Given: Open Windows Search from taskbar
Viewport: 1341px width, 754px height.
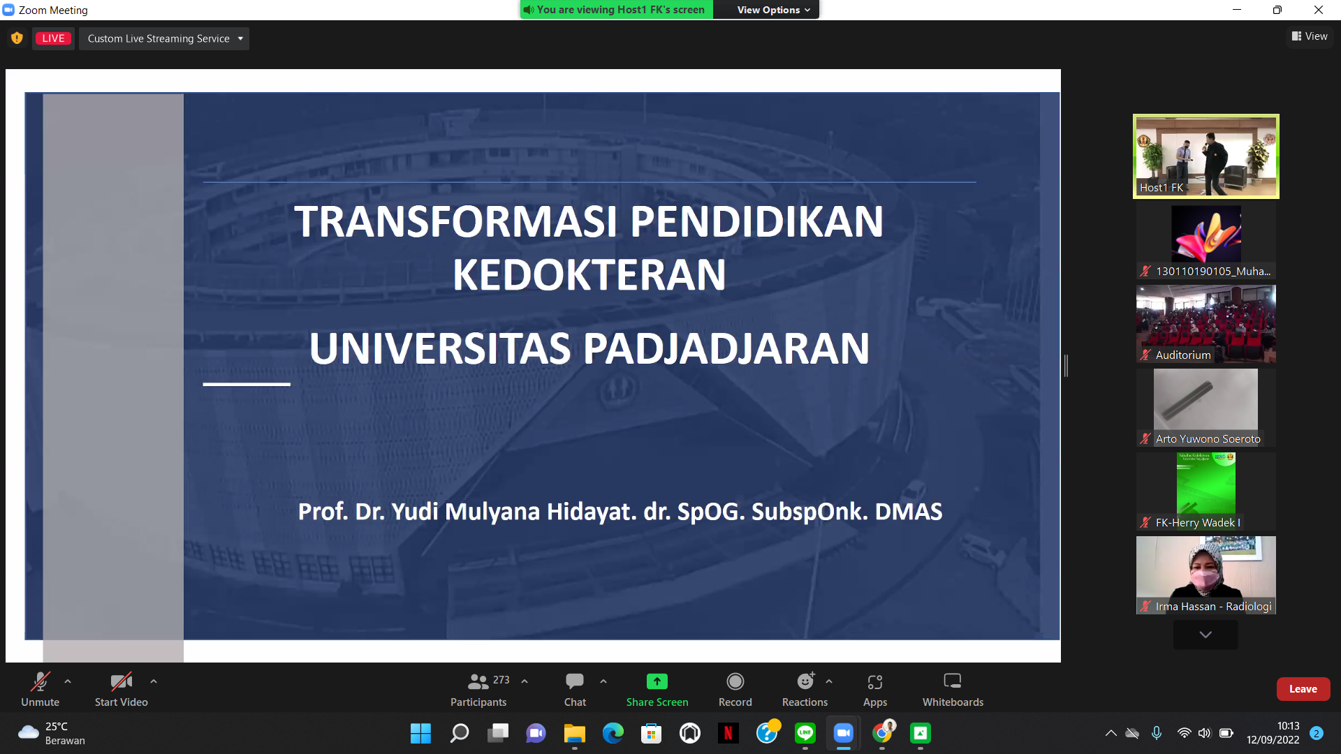Looking at the screenshot, I should tap(459, 733).
